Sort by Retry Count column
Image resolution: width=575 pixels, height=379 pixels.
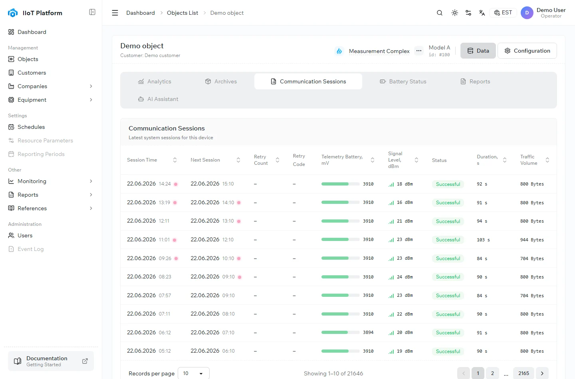[278, 160]
